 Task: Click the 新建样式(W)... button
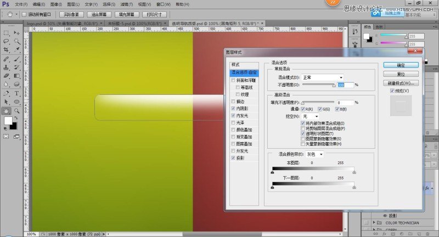[x=401, y=83]
